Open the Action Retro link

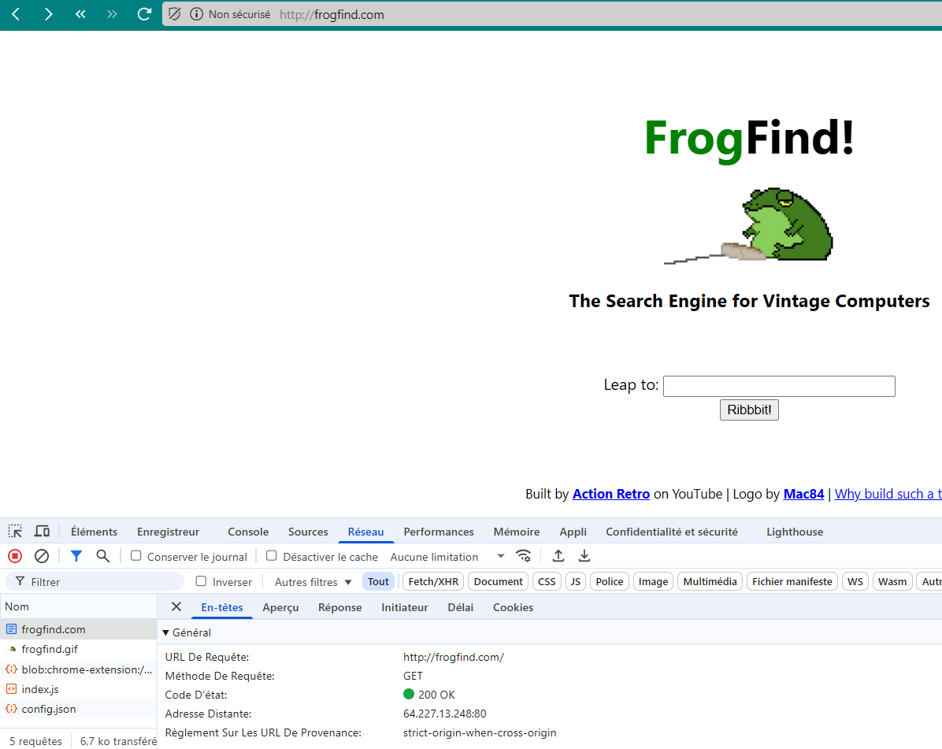[611, 494]
